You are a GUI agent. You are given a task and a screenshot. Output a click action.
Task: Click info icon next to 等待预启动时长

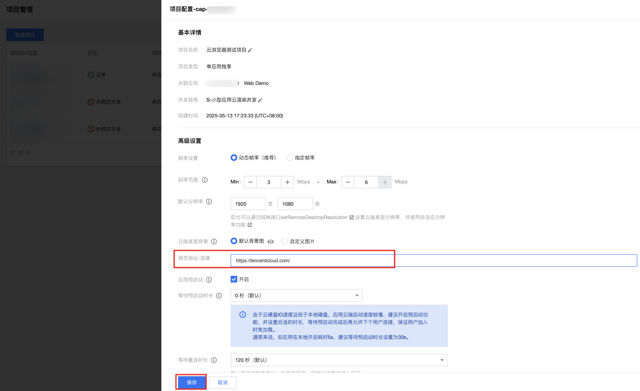click(219, 296)
